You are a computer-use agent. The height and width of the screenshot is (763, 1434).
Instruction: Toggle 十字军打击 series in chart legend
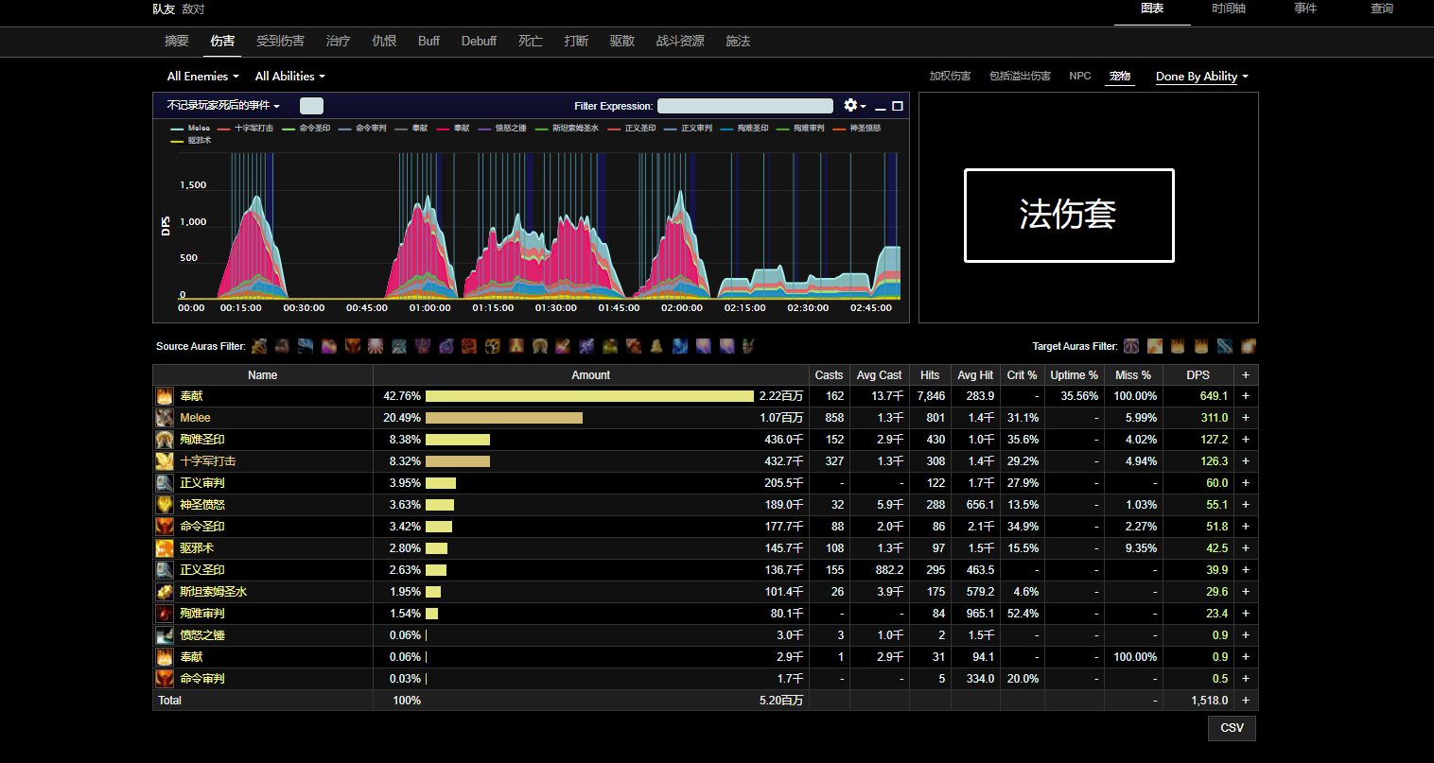point(245,128)
